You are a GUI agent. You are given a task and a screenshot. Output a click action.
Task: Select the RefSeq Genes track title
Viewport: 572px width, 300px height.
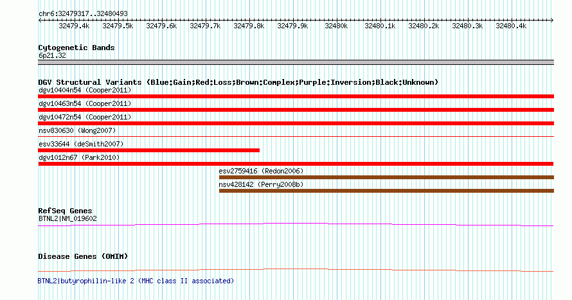tap(65, 211)
